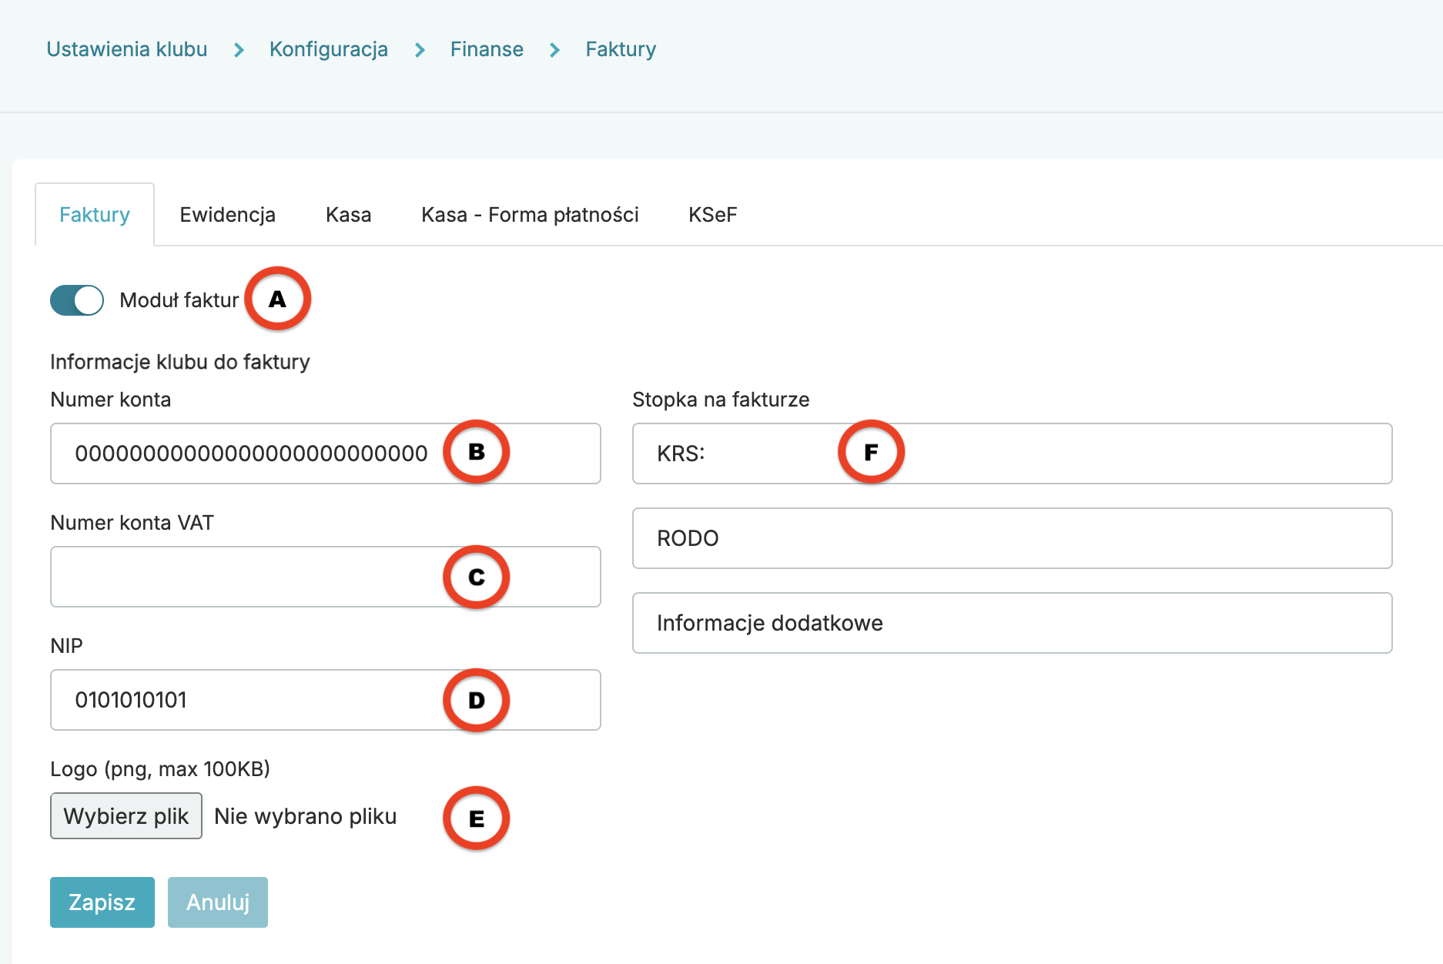Viewport: 1443px width, 964px height.
Task: Switch to the Ewidencja tab
Action: [227, 215]
